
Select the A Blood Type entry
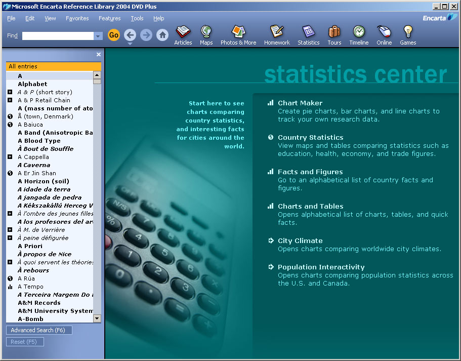(39, 141)
